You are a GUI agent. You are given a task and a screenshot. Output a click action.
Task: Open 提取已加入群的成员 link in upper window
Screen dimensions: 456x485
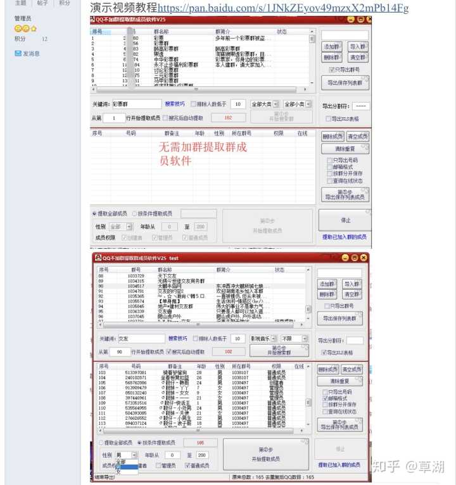(x=345, y=237)
